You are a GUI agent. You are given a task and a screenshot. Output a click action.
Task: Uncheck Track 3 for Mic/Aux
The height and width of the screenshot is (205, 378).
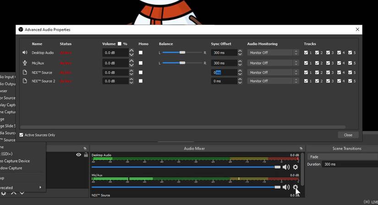click(x=328, y=63)
